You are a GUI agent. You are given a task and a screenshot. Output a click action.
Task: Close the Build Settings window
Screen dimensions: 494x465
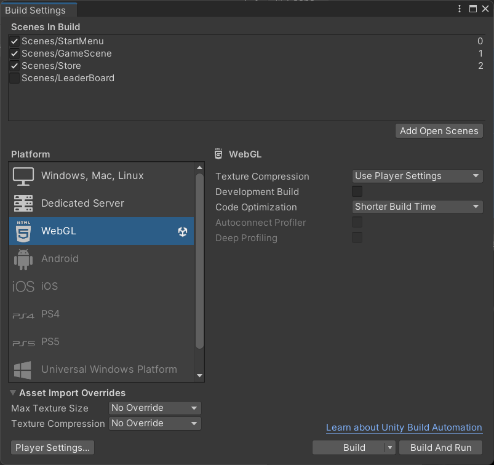tap(485, 9)
